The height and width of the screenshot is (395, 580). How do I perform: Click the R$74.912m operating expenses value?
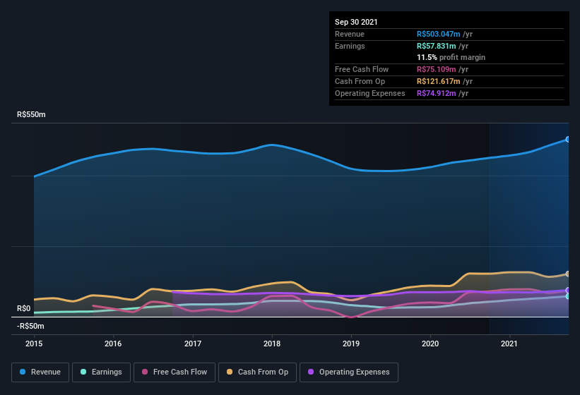click(x=436, y=93)
